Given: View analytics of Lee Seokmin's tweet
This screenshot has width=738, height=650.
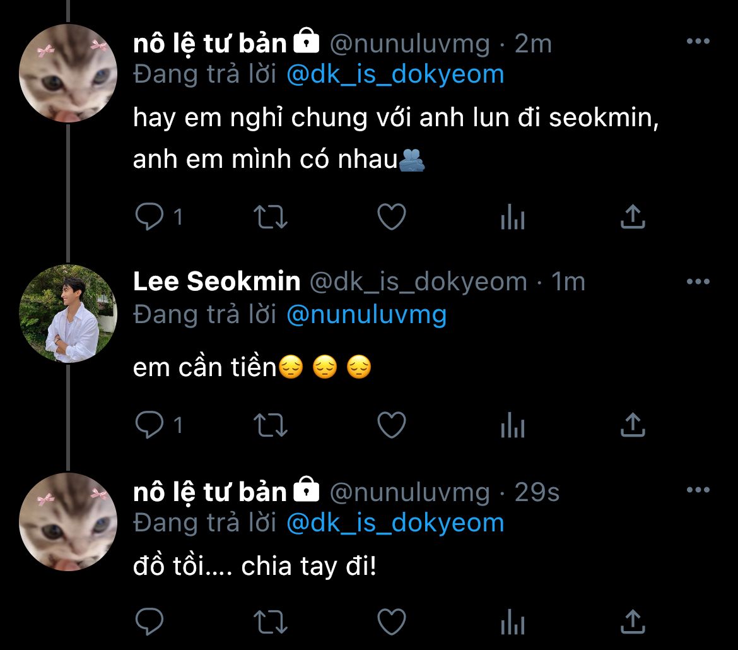Looking at the screenshot, I should 512,427.
